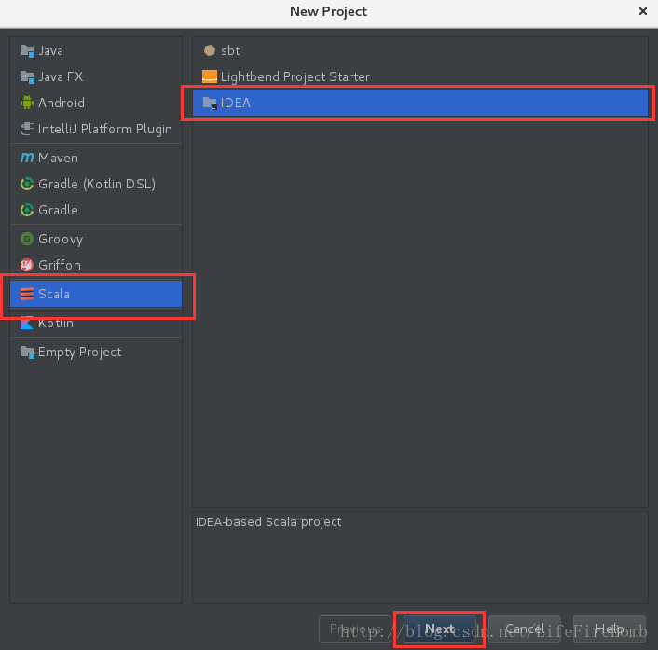Click the IDEA folder icon
The width and height of the screenshot is (658, 650).
[210, 103]
